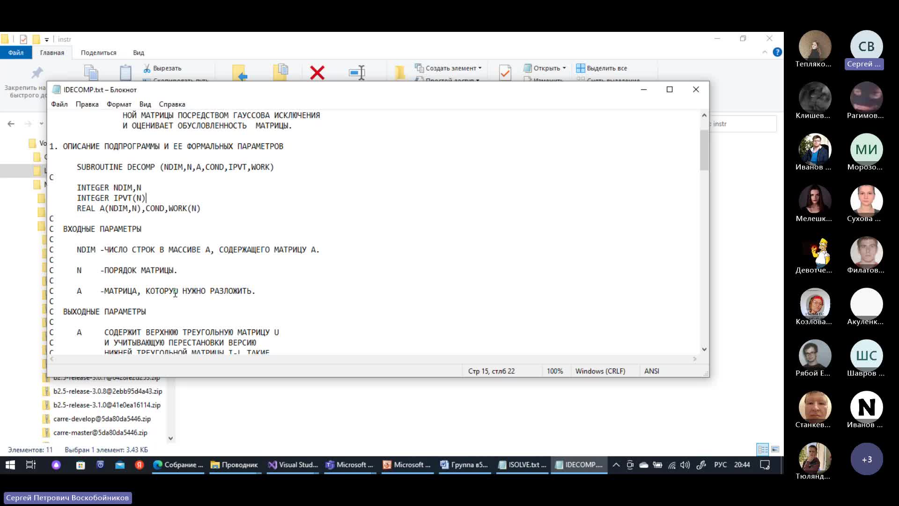Open the notification center icon
Screen dimensions: 899x506
(765, 465)
